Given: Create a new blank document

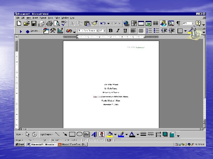Looking at the screenshot, I should click(19, 23).
